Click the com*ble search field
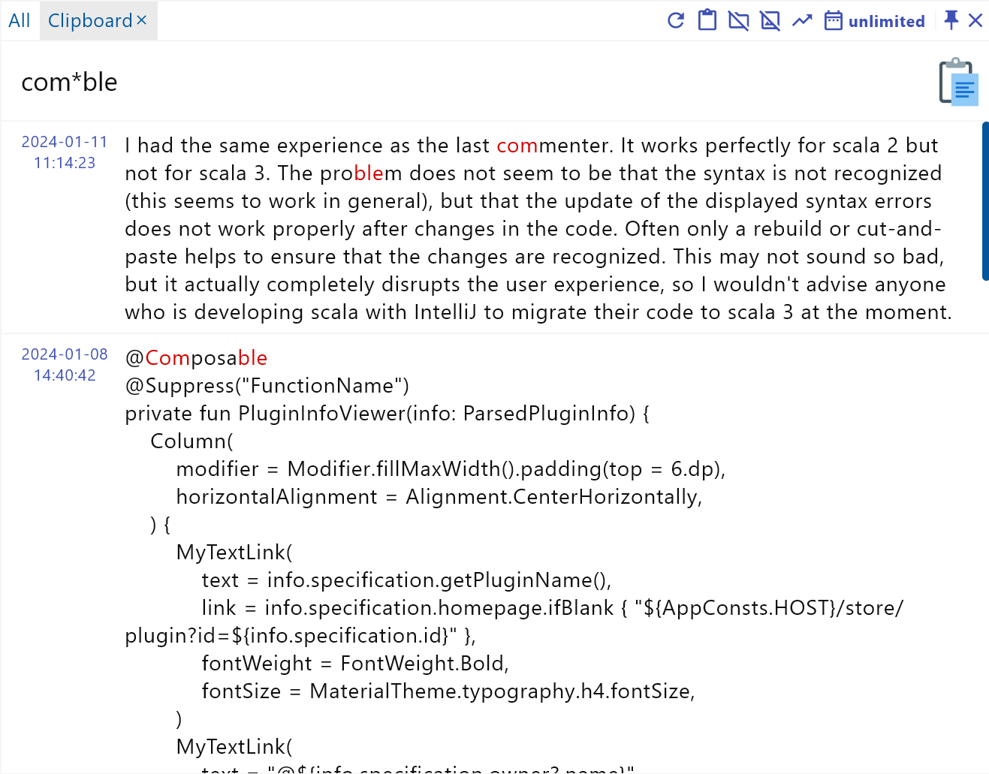 pos(451,82)
